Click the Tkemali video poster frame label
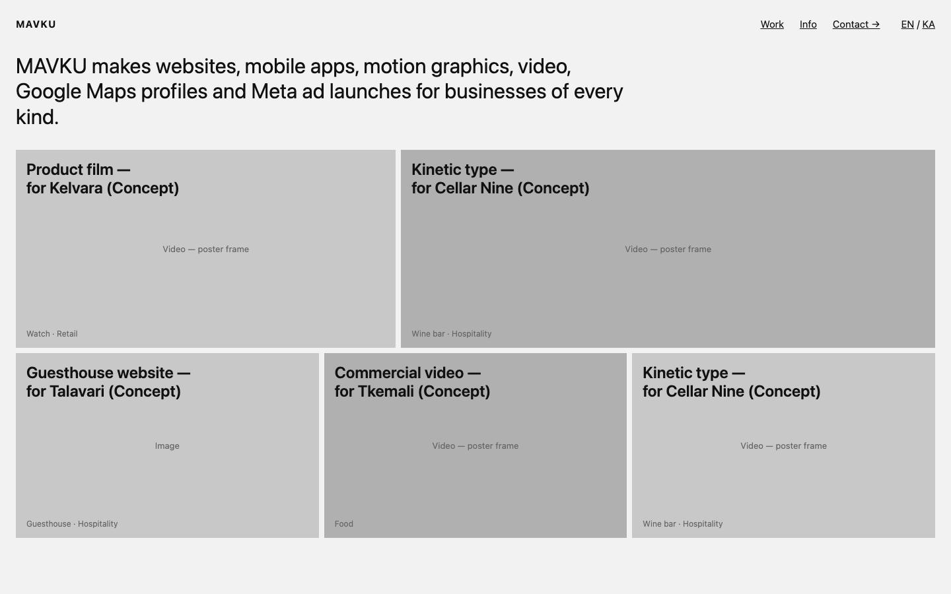951x594 pixels. pos(475,446)
